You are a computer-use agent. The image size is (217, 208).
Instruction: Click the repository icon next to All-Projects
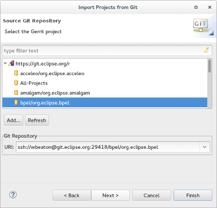16,83
